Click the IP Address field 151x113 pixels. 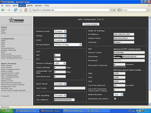[x=124, y=34]
